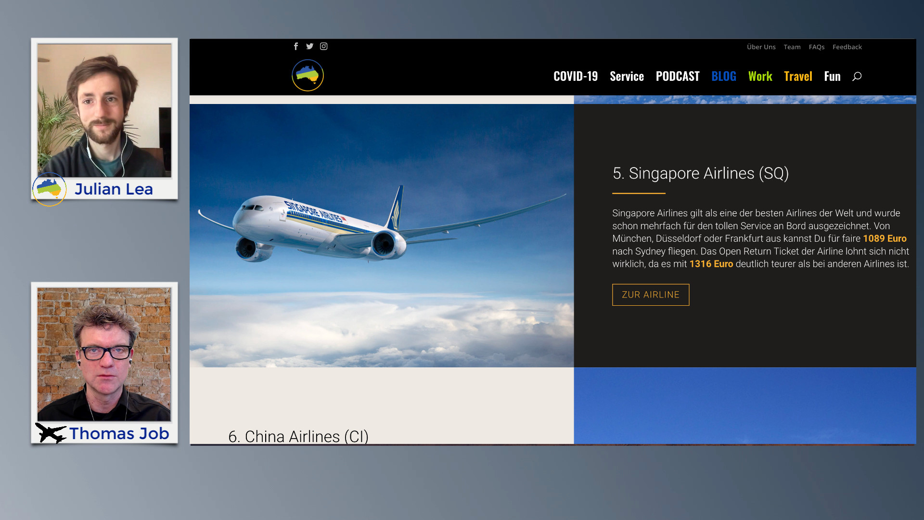Click the 1316 Euro price text

(x=711, y=264)
